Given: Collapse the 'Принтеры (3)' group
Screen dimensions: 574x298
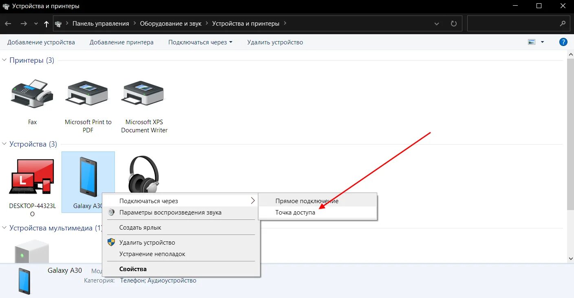Looking at the screenshot, I should coord(4,60).
